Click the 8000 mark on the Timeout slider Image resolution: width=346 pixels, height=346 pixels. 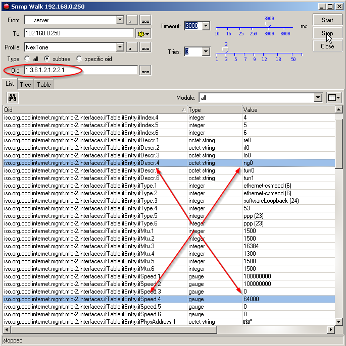(285, 33)
